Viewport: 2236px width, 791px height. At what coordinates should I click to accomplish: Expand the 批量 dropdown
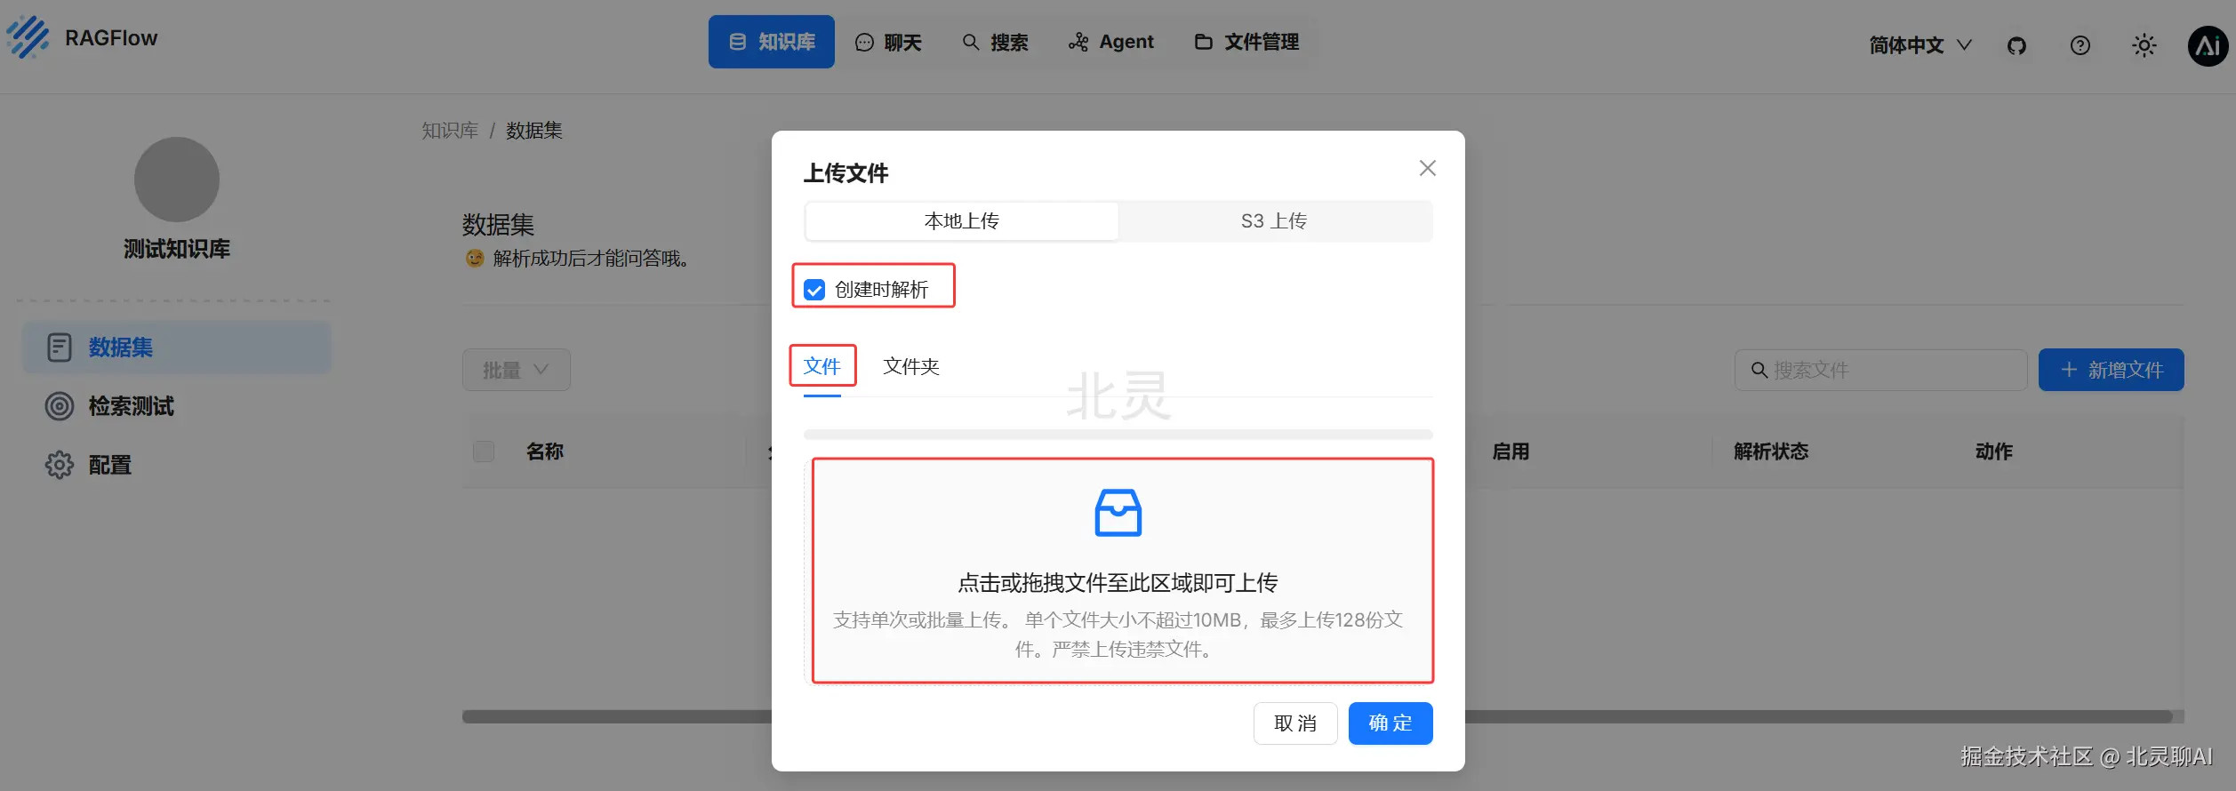517,370
